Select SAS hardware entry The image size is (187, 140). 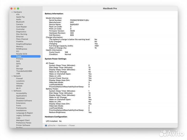point(18,61)
